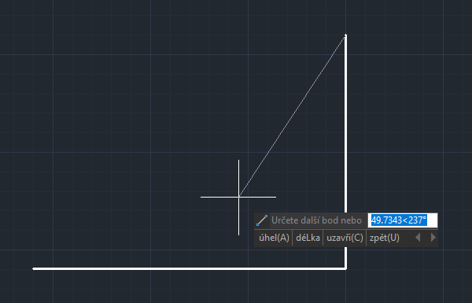Choose the déLka length option
The width and height of the screenshot is (472, 303).
coord(308,238)
